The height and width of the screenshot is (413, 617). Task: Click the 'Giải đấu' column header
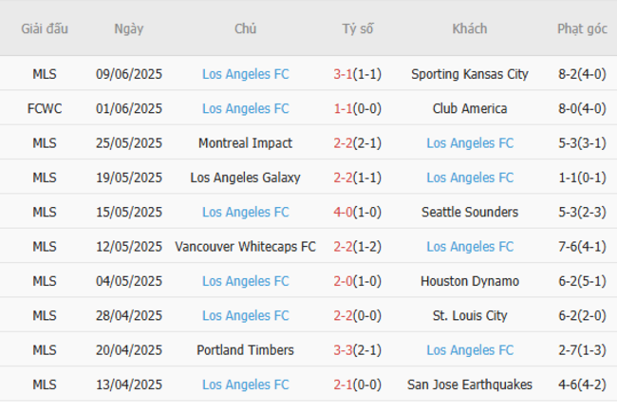45,28
